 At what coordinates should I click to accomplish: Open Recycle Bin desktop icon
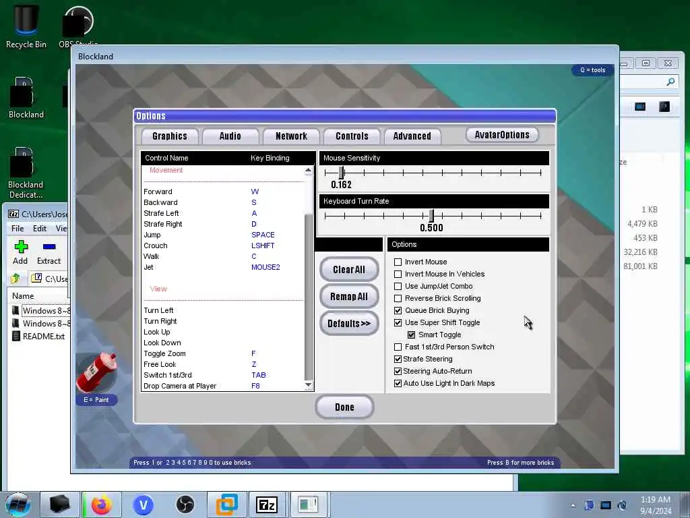point(26,26)
